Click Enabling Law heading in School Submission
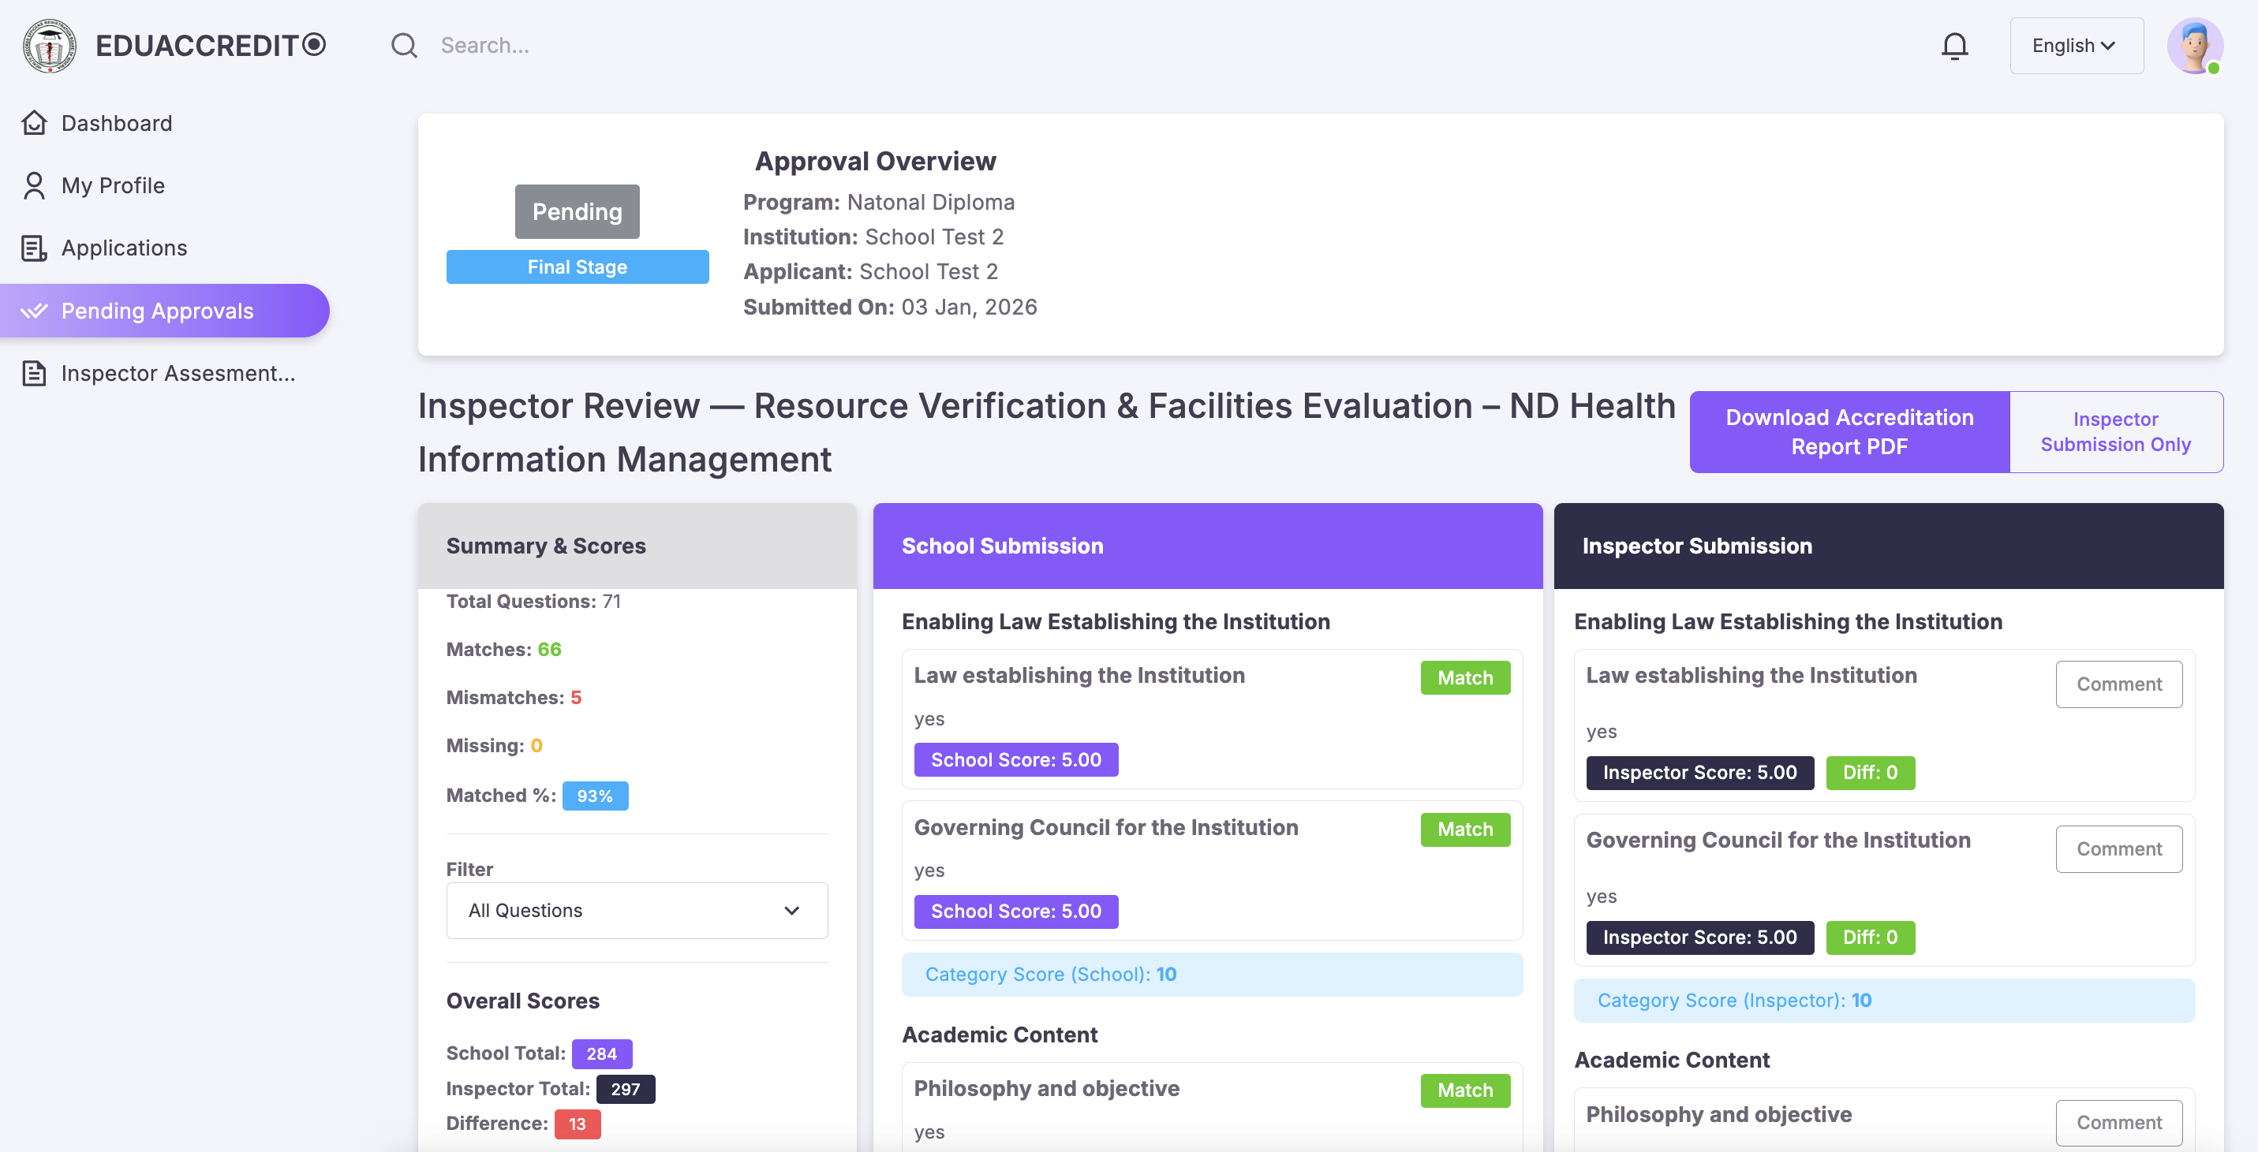 point(1116,621)
